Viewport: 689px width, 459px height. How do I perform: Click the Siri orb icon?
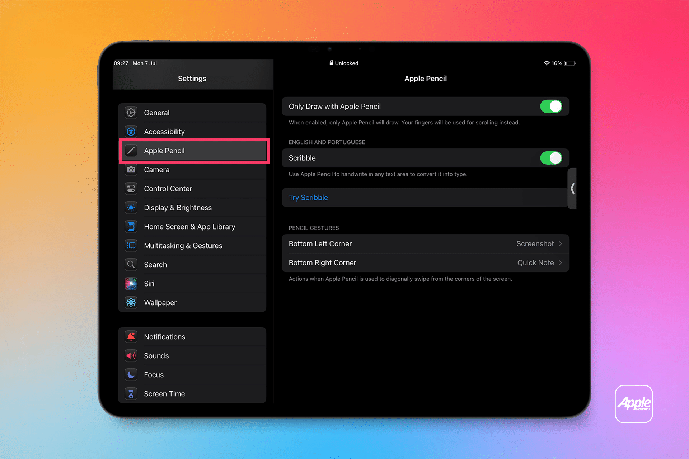(x=131, y=284)
